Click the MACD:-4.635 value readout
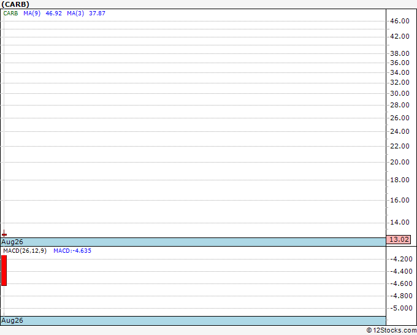 [72, 251]
